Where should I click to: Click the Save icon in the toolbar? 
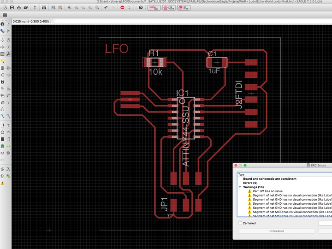(12, 8)
